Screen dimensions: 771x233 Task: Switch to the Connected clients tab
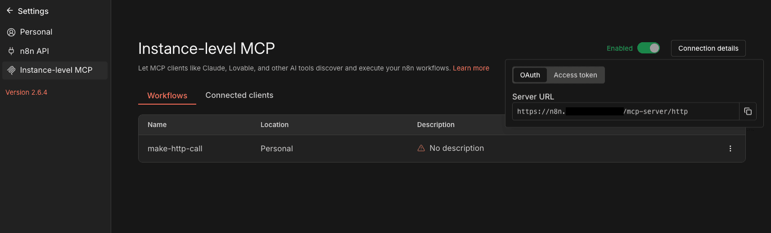point(239,95)
